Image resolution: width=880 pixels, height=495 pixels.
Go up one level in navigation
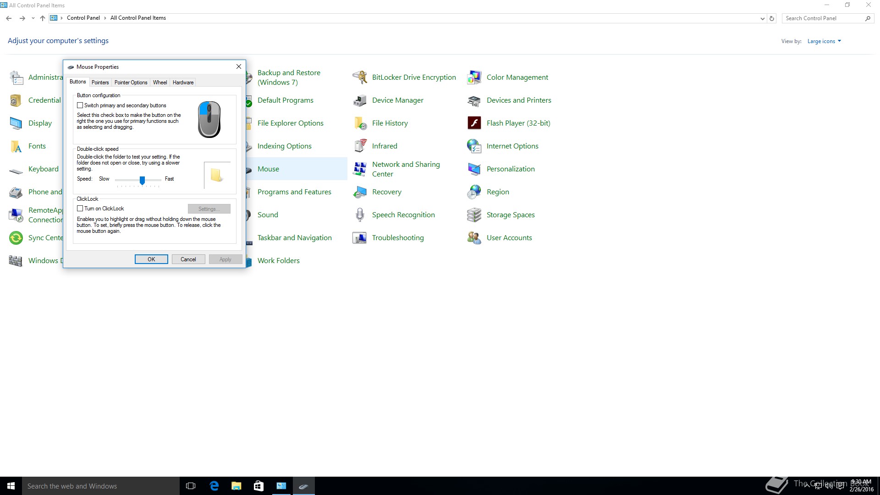pos(43,18)
